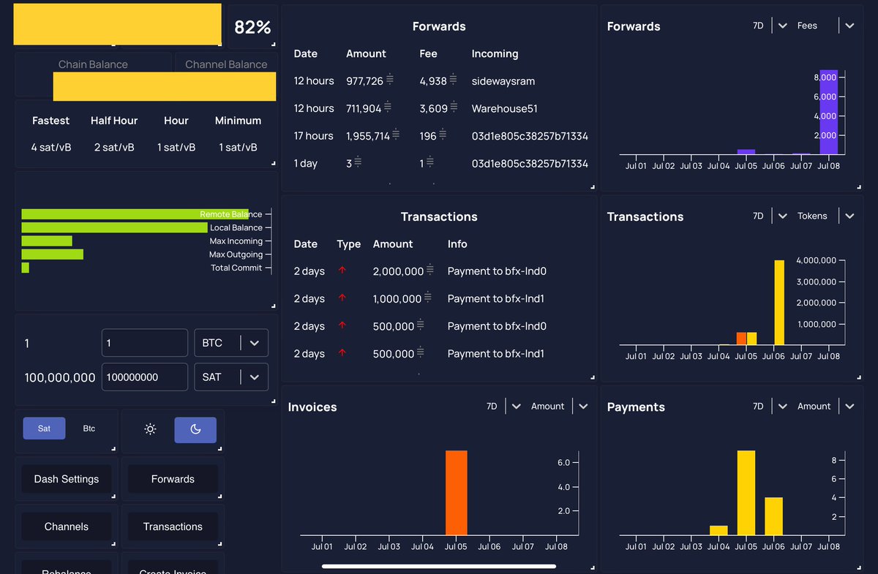Image resolution: width=878 pixels, height=574 pixels.
Task: Open Channels page button
Action: [x=67, y=526]
